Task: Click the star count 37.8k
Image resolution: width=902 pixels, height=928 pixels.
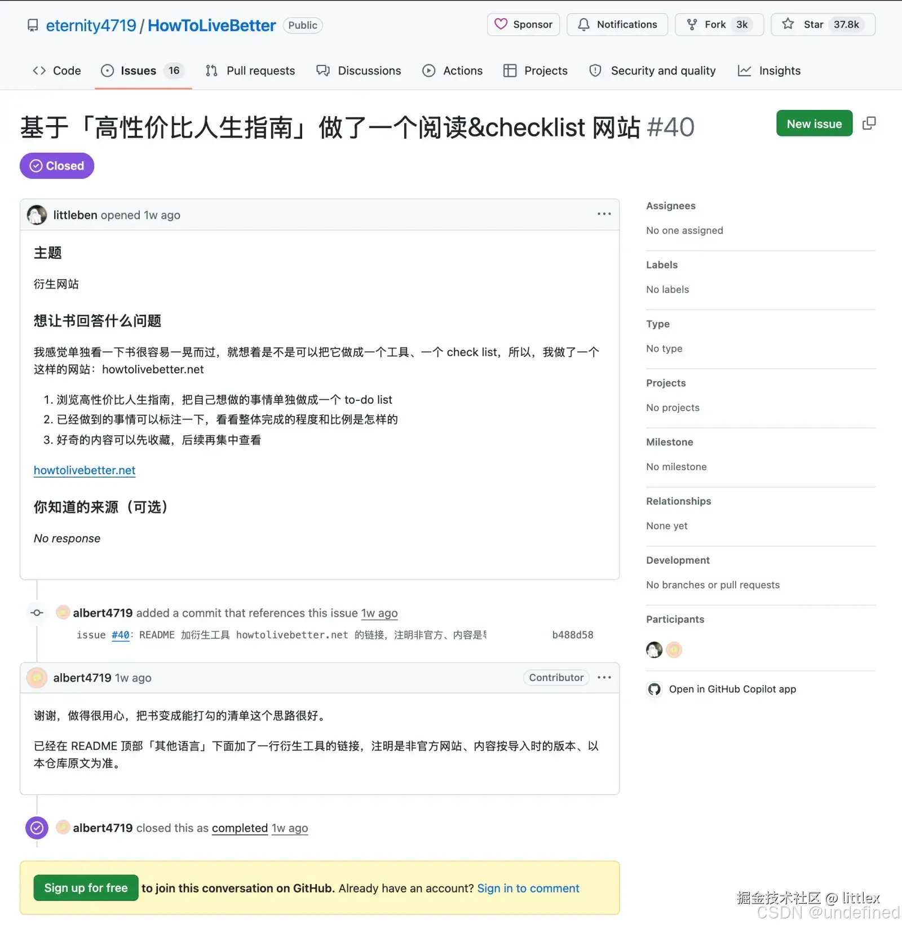Action: point(846,24)
